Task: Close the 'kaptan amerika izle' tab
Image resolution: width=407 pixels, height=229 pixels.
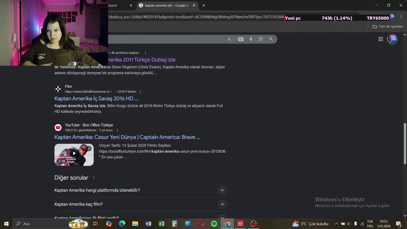Action: coord(194,5)
